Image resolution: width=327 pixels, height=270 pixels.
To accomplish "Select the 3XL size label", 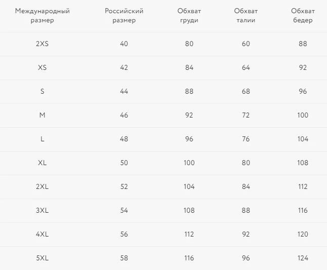I will click(x=43, y=210).
